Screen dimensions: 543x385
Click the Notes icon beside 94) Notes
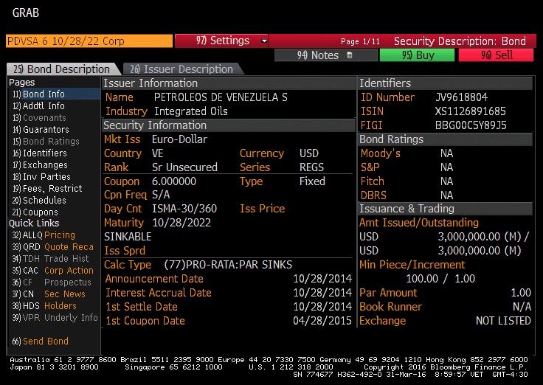[350, 55]
